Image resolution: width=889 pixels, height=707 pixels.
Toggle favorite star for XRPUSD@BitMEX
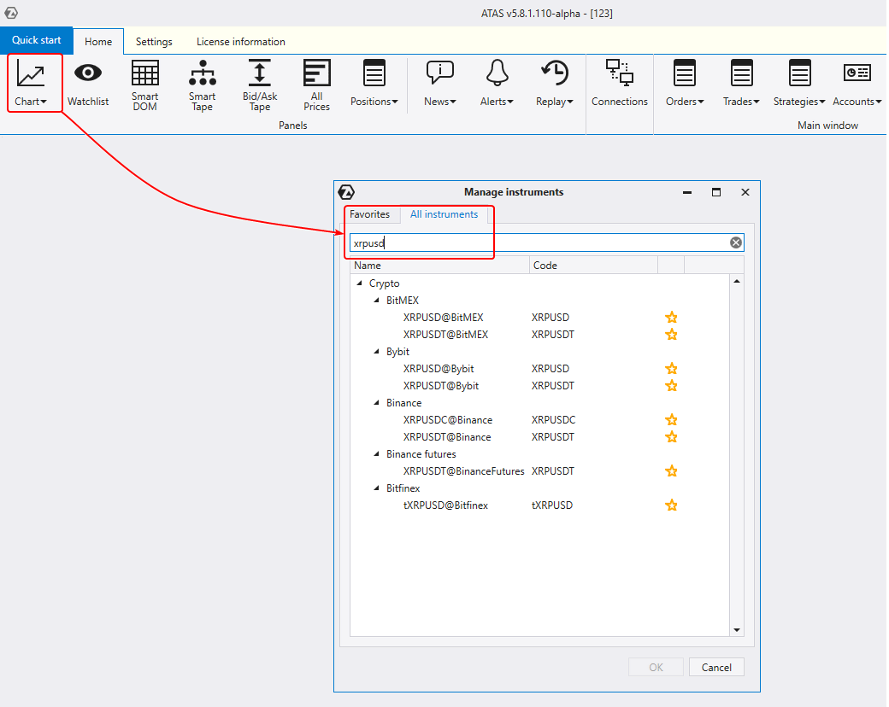point(671,318)
